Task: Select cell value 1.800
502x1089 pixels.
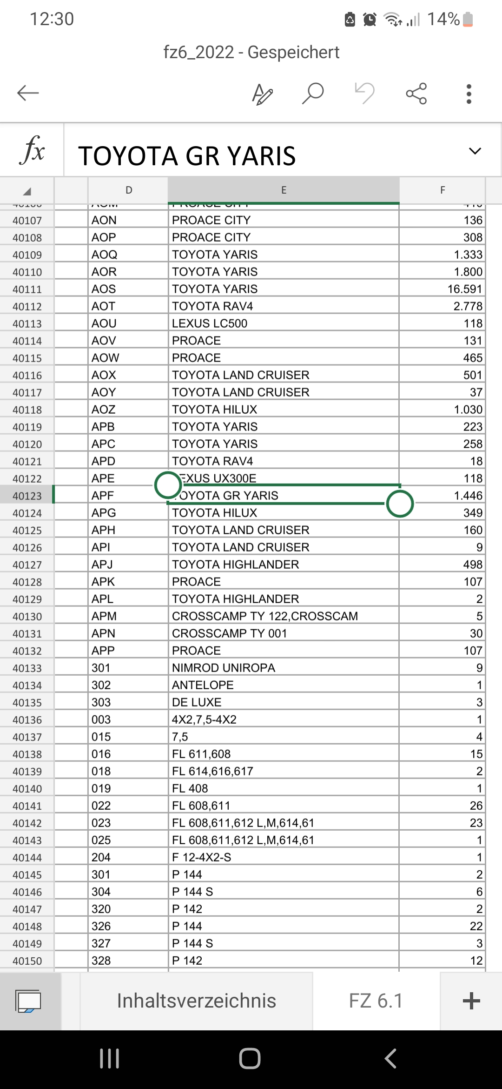Action: pyautogui.click(x=442, y=272)
